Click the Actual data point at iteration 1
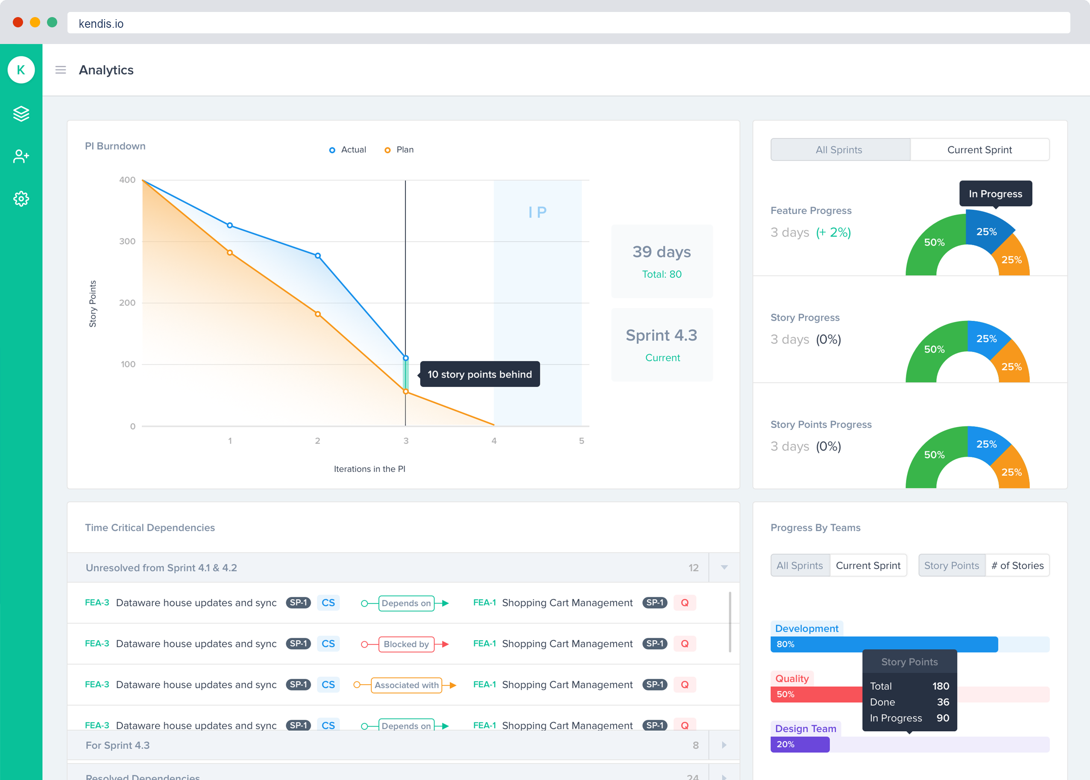This screenshot has height=780, width=1090. point(230,225)
